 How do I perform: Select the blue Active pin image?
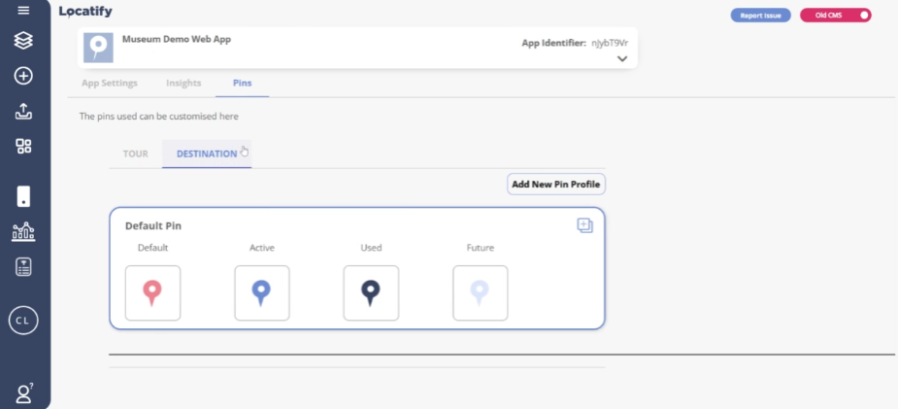point(262,292)
